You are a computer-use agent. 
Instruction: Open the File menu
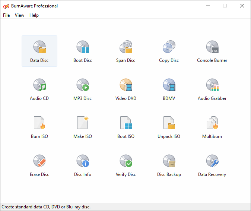(6, 15)
